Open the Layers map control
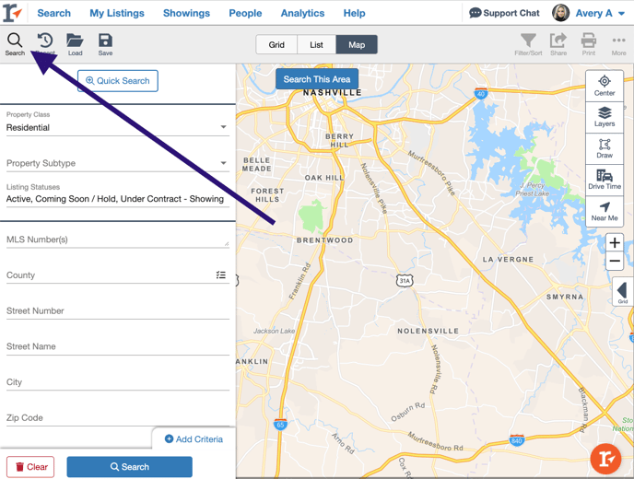 [605, 117]
